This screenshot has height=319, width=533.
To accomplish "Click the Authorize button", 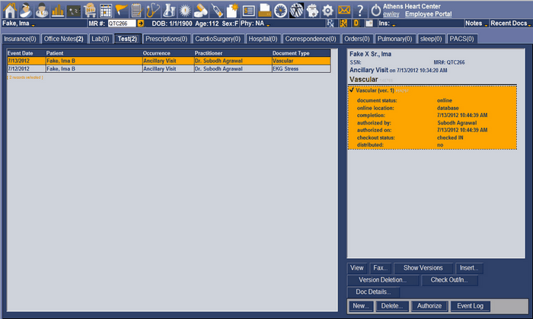I will click(x=429, y=306).
